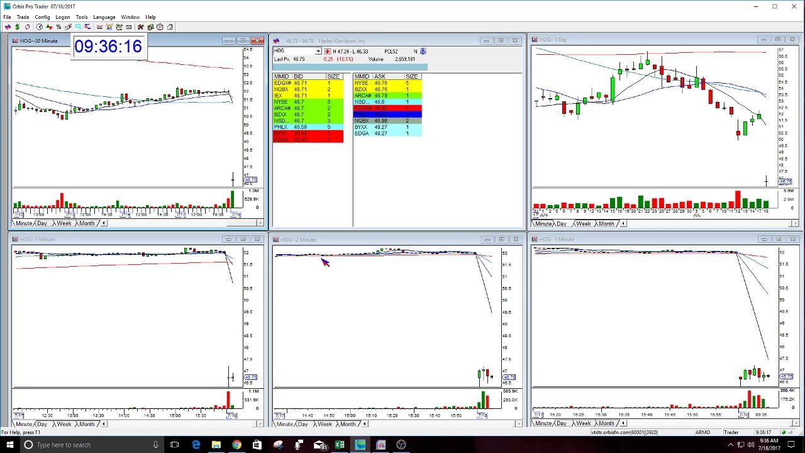
Task: Select Week tab in HOG 30 Minute chart
Action: 64,223
